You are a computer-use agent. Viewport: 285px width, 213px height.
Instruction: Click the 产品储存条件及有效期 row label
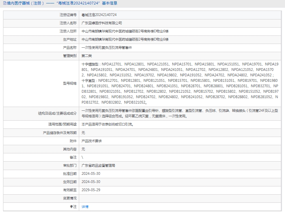60,133
